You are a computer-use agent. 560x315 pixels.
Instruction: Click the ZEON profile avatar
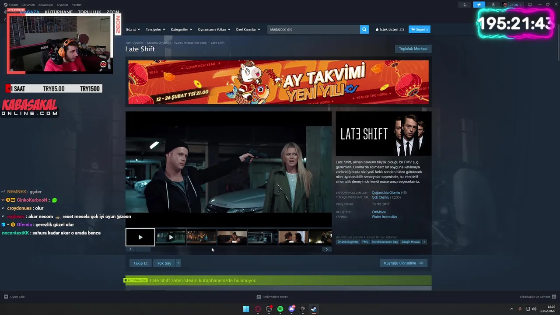click(x=505, y=5)
